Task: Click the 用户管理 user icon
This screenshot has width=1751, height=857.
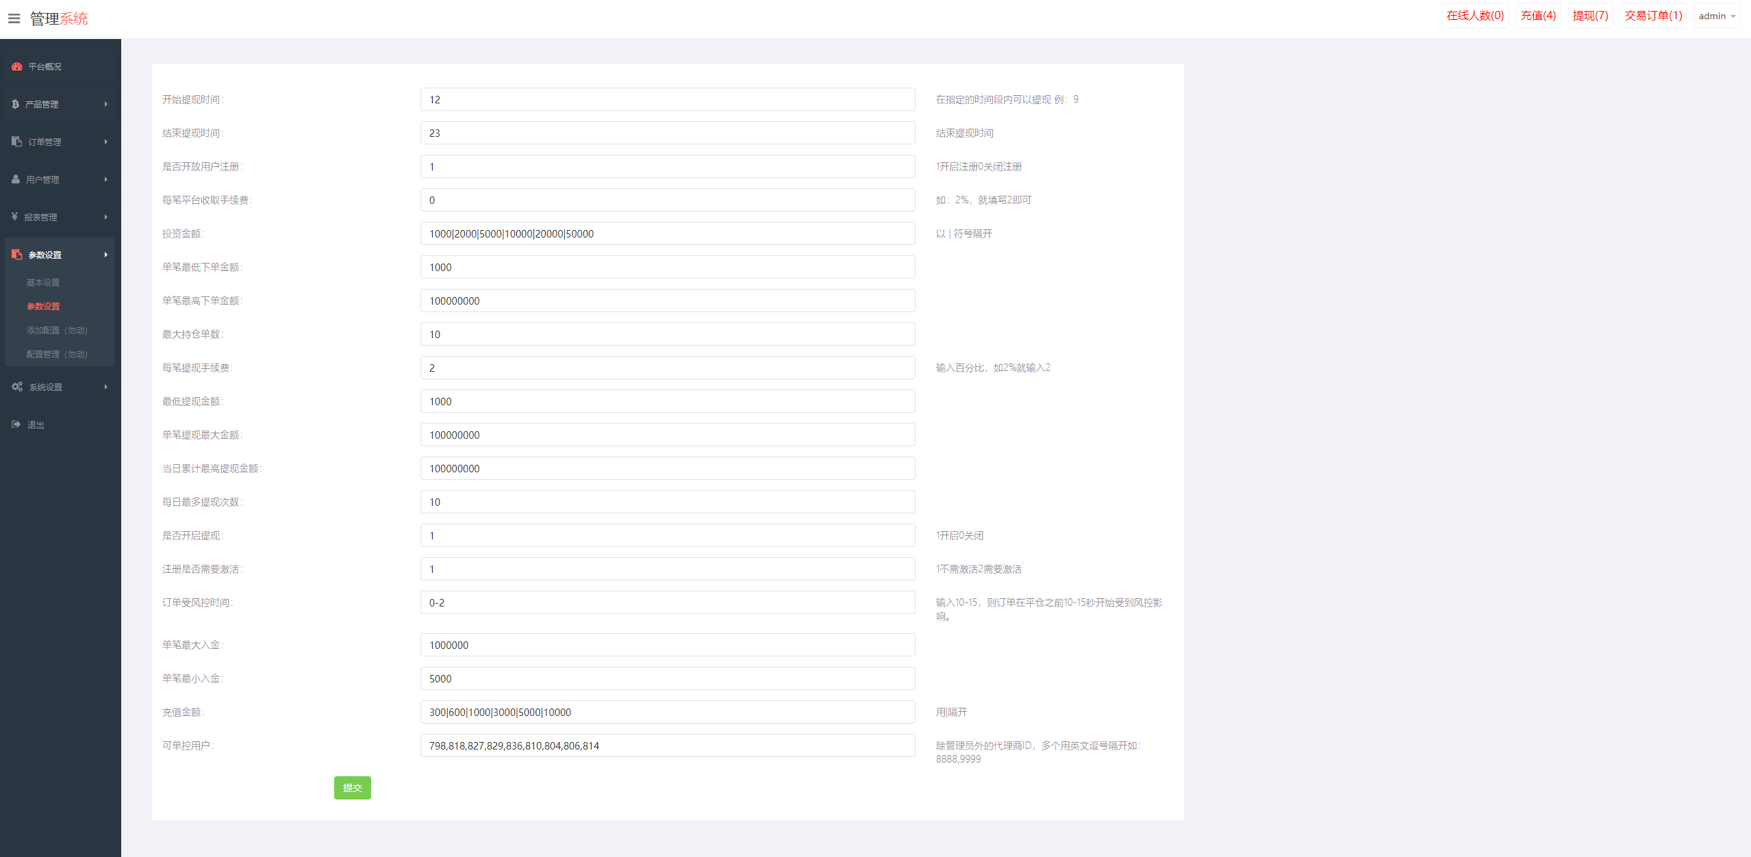Action: pos(16,179)
